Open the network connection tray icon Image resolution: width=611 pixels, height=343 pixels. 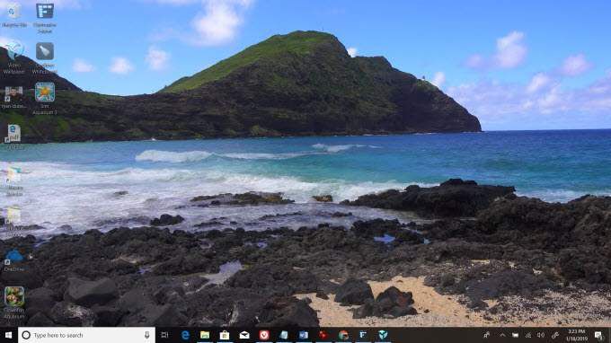point(528,335)
